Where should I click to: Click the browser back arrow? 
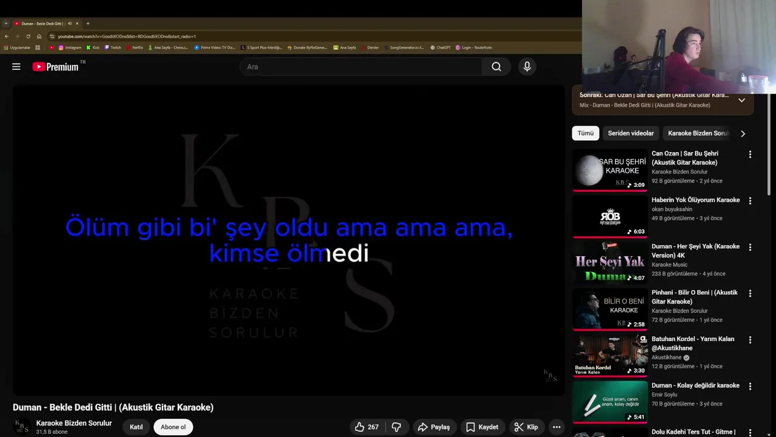tap(7, 36)
